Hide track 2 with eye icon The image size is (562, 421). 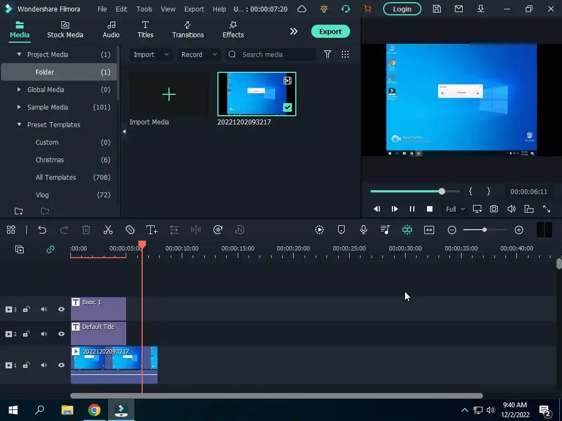coord(61,334)
